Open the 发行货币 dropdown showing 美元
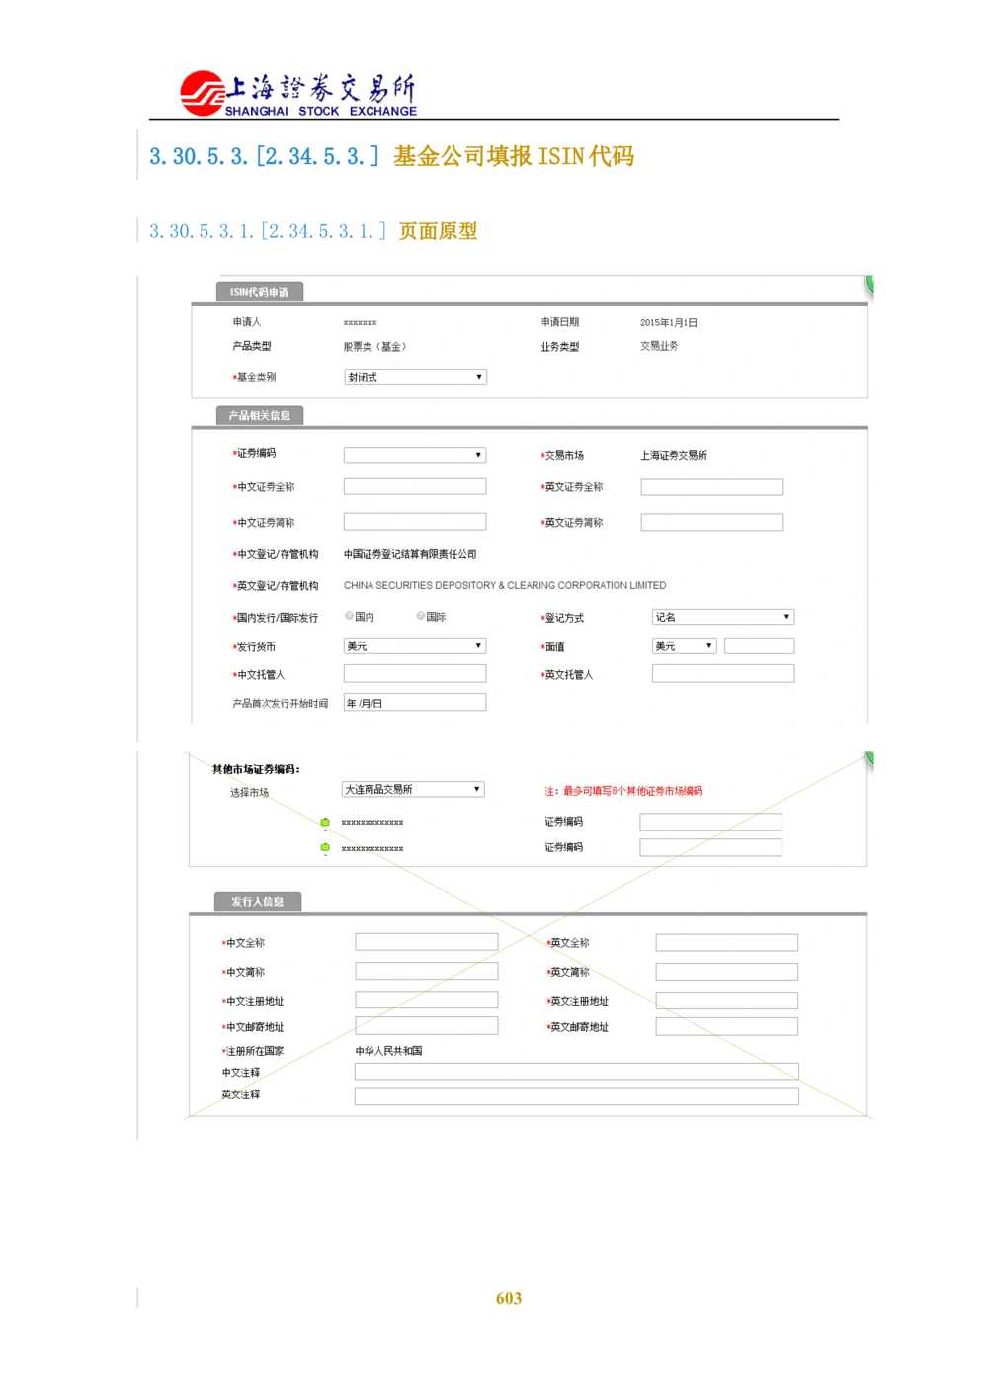Screen dimensions: 988x1399 [414, 645]
